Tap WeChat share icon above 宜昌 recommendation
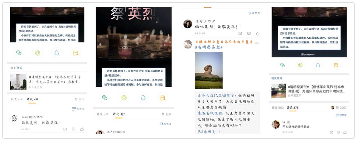Screen dimensions: 357x141 [x=19, y=53]
